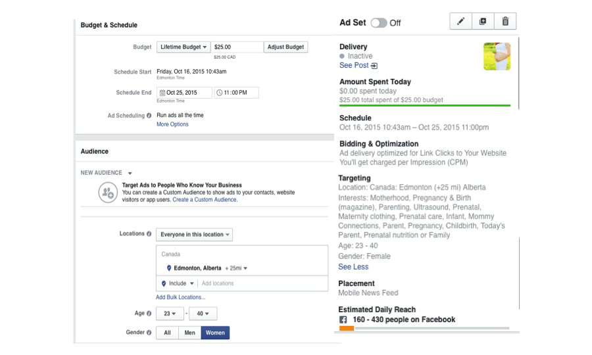Click the info icon next to Gender
Image resolution: width=592 pixels, height=355 pixels.
(x=149, y=333)
